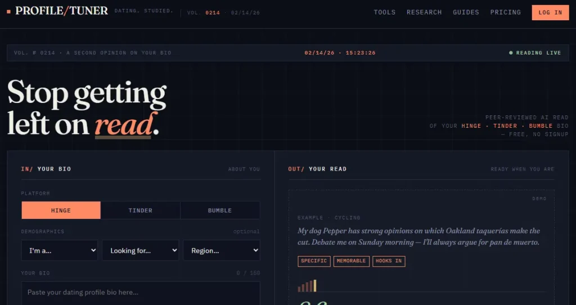Image resolution: width=576 pixels, height=305 pixels.
Task: Click the DEMO label
Action: (x=539, y=199)
